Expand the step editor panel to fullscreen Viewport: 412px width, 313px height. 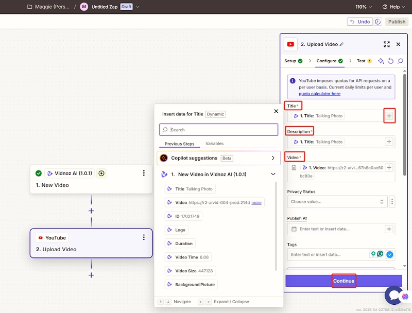coord(387,45)
